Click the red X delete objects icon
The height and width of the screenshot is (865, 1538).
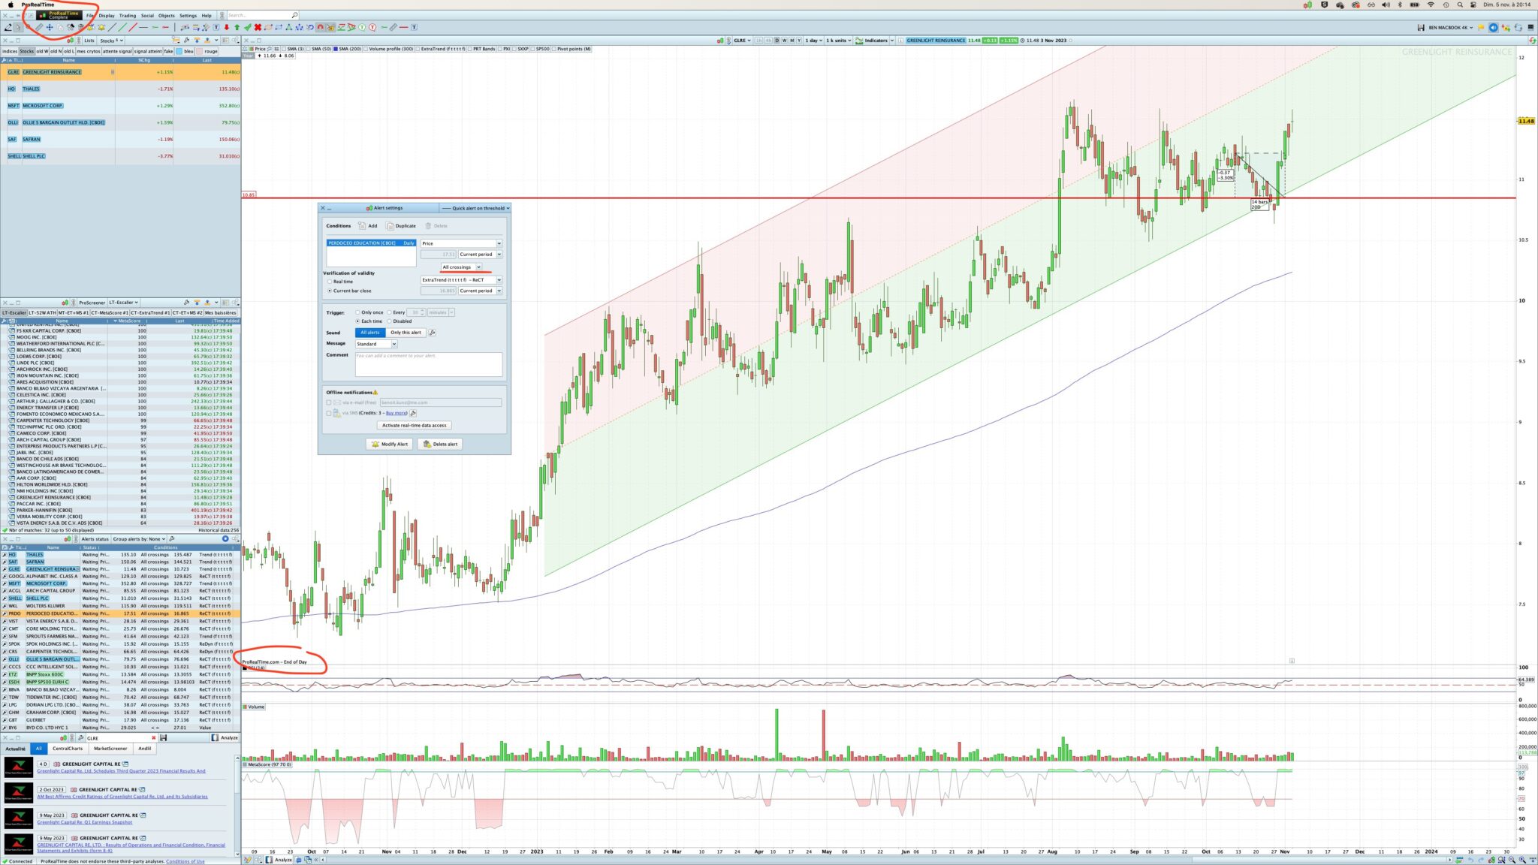click(258, 27)
